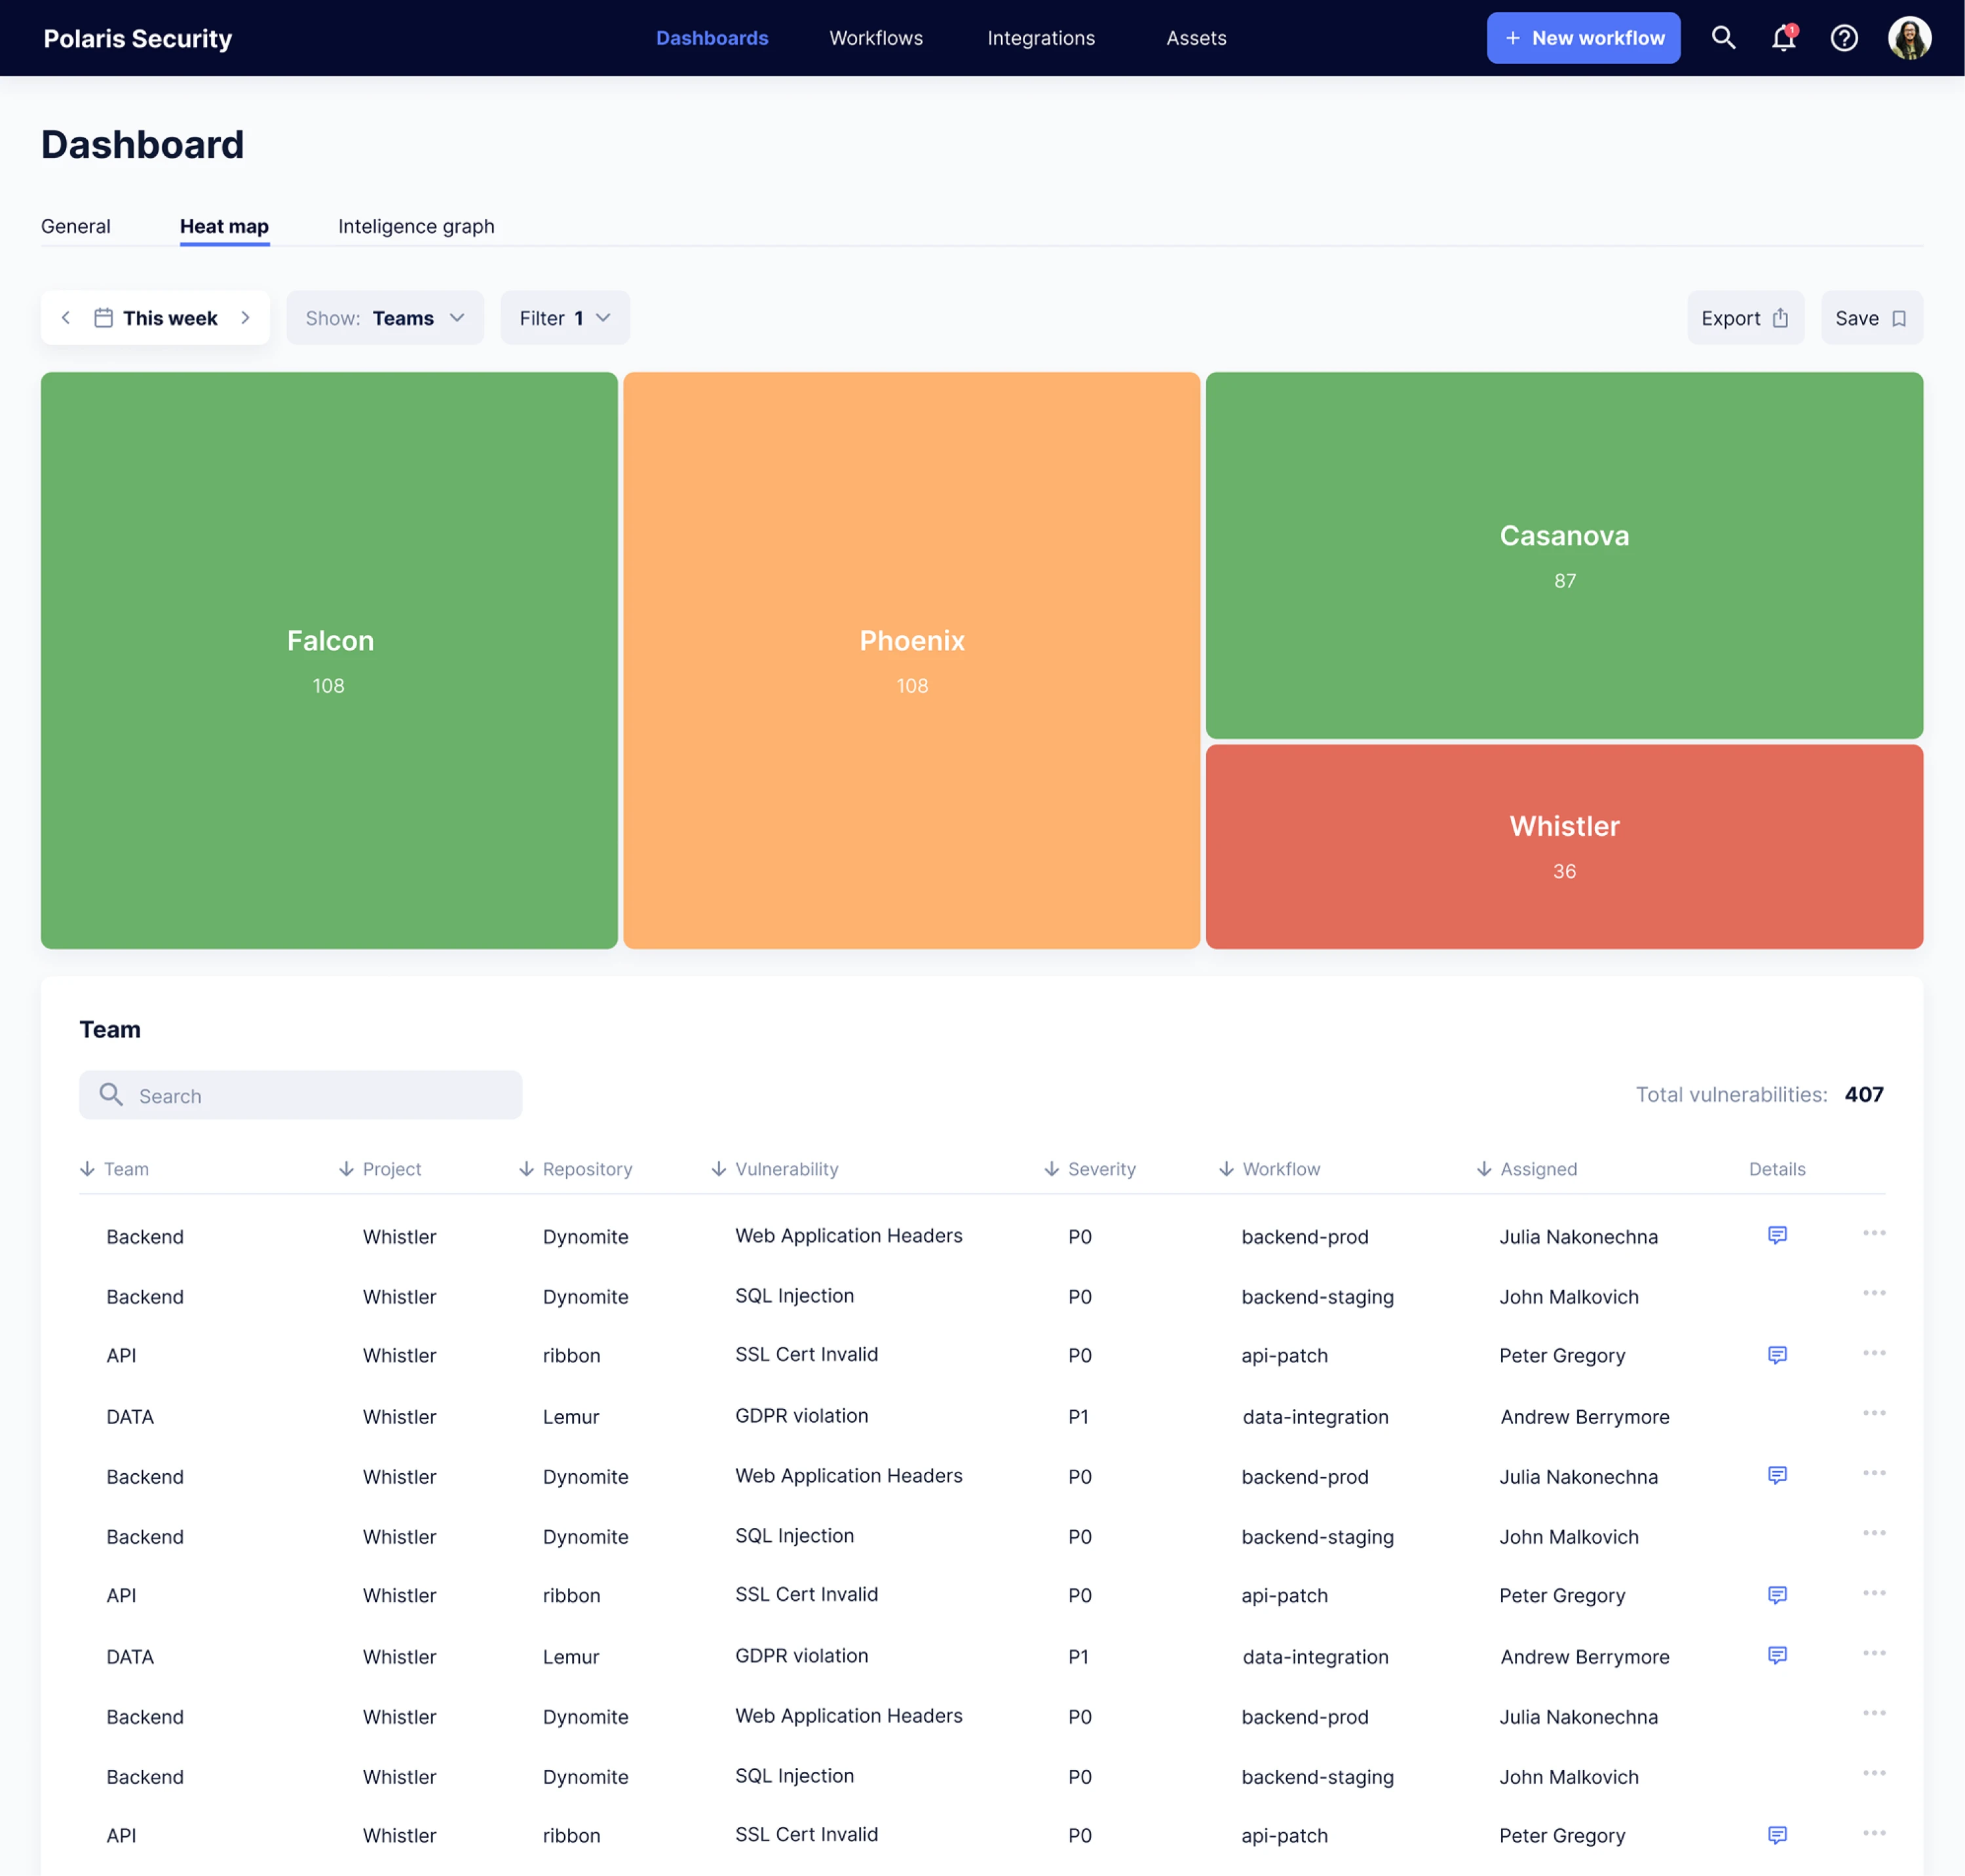Open the Workflows menu item
The width and height of the screenshot is (1965, 1876).
point(875,38)
